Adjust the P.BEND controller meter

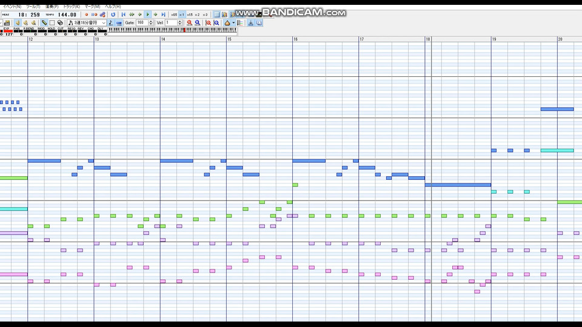pos(29,31)
